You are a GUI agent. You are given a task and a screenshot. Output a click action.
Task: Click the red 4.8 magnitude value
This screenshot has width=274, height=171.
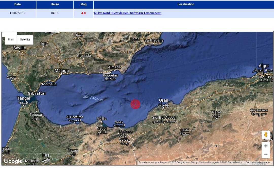pyautogui.click(x=83, y=13)
